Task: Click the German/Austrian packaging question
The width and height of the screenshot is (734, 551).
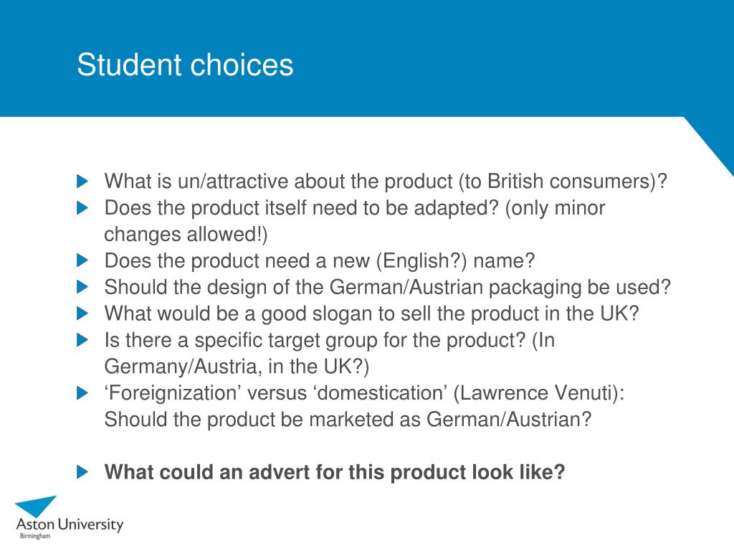Action: 388,287
